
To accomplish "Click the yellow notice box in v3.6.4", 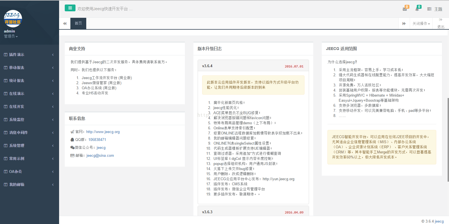I will 253,85.
